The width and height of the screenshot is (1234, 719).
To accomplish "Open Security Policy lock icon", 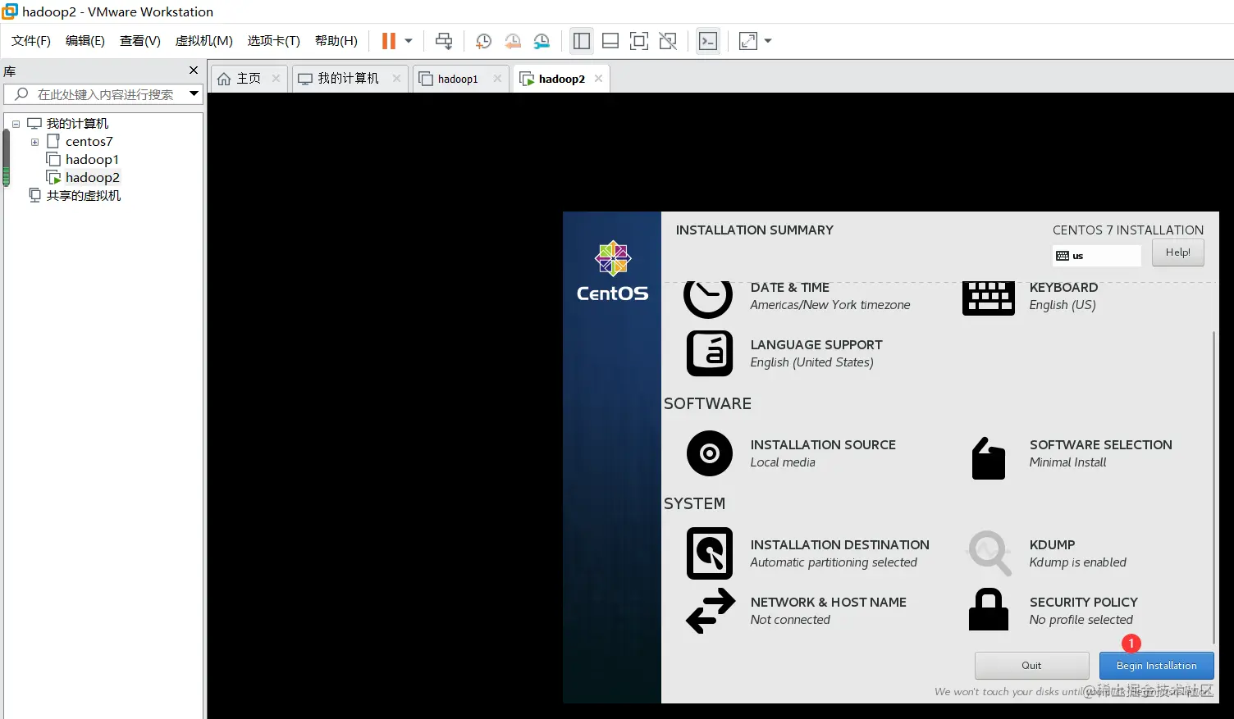I will coord(989,609).
